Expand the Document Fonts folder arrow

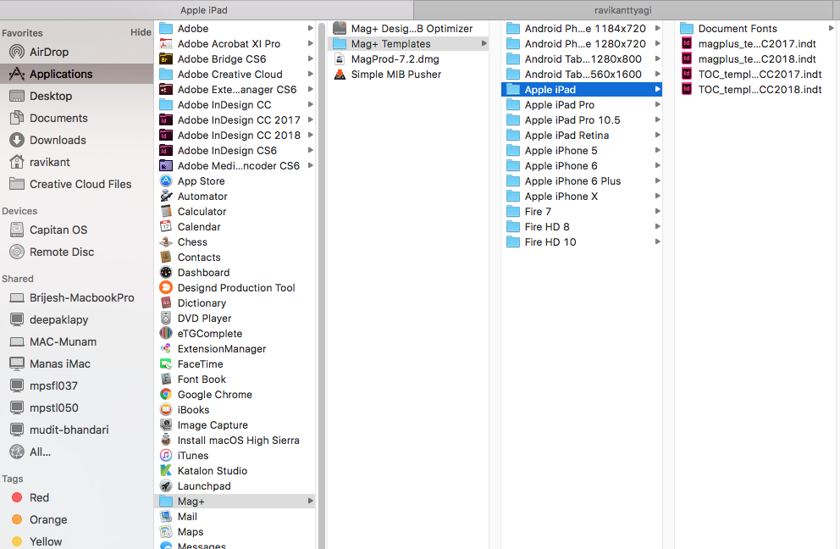tap(832, 29)
